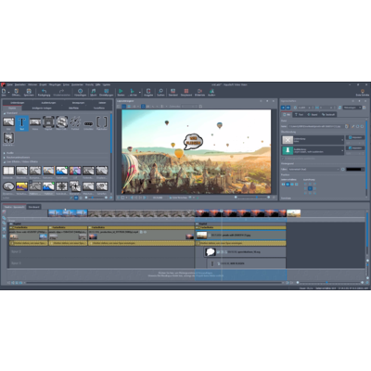Select the top-left Ausrichtung alignment cell
Viewport: 371px width, 371px height.
tap(305, 184)
